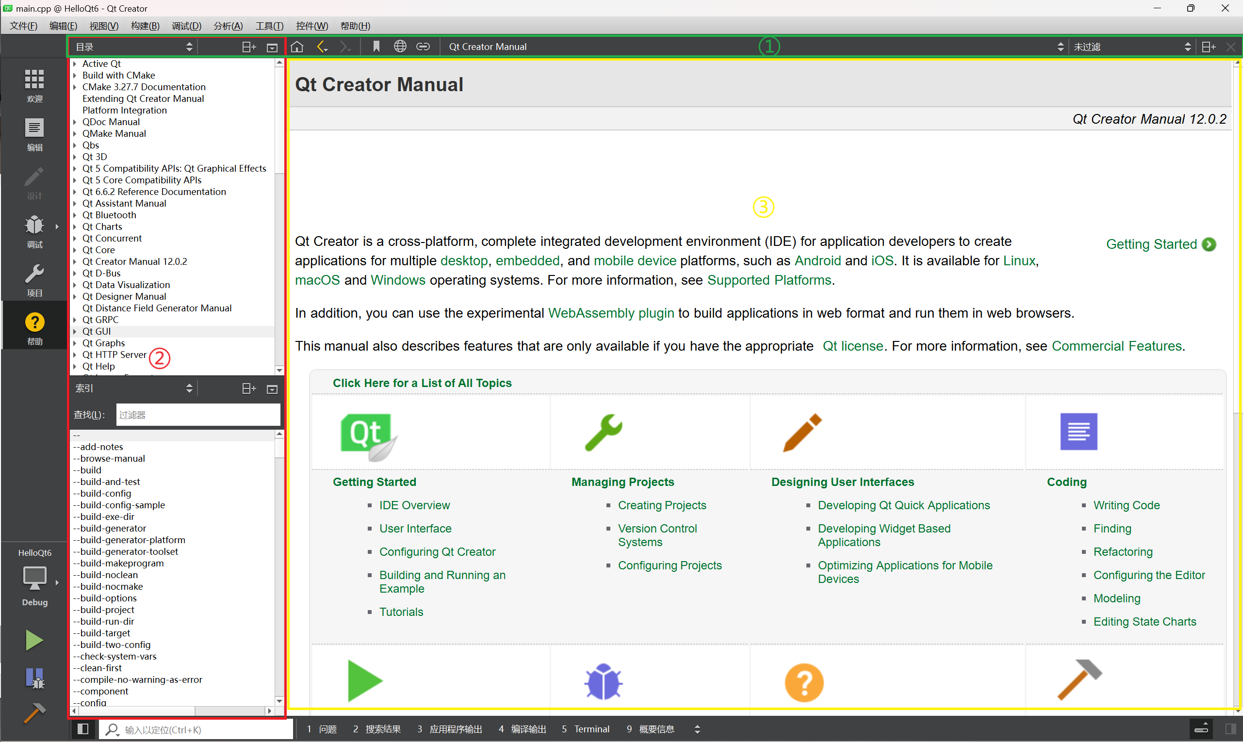This screenshot has height=742, width=1243.
Task: Build the project with hammer icon
Action: (34, 713)
